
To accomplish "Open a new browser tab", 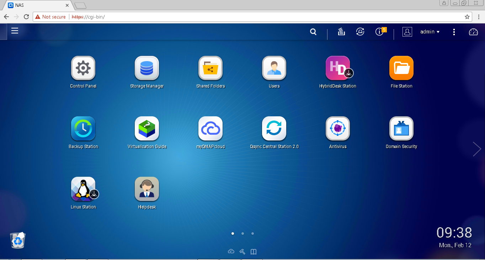I will 80,5.
